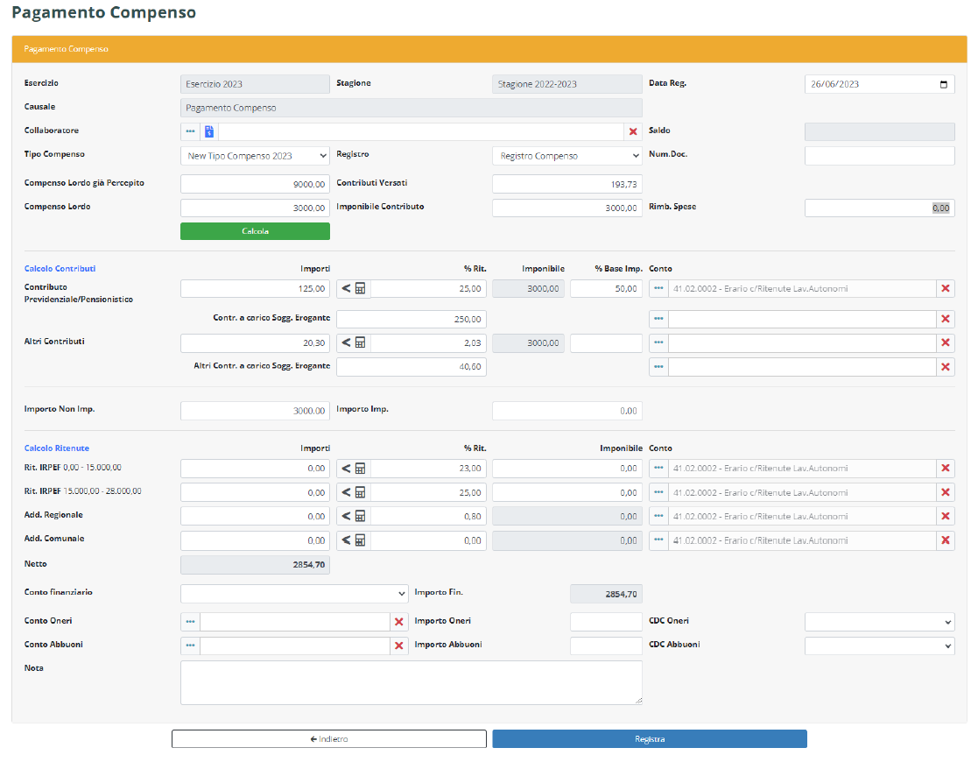Clear the Conto Abbuoni field with red X

(399, 646)
